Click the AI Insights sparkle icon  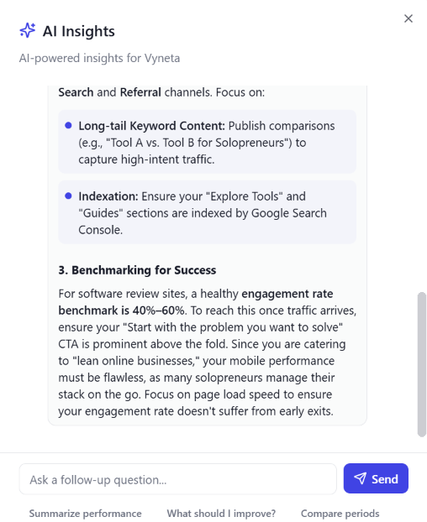click(x=28, y=30)
